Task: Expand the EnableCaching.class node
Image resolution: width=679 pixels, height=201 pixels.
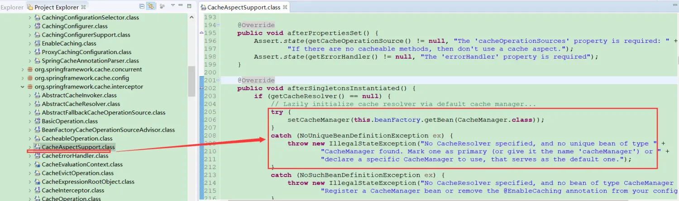Action: point(30,44)
